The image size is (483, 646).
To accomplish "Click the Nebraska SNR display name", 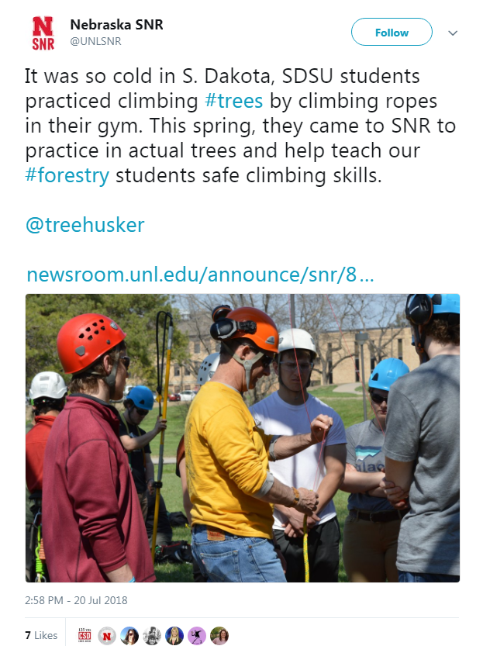I will click(x=116, y=25).
